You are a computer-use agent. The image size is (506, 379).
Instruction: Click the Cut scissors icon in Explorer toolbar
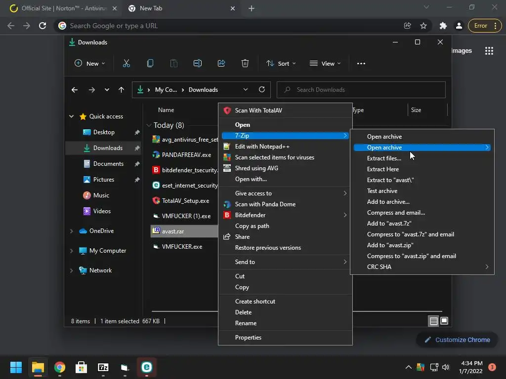126,64
